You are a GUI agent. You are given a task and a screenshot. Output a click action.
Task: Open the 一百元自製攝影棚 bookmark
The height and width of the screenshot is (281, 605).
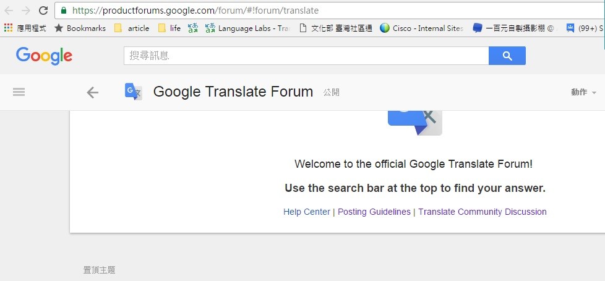pos(513,28)
